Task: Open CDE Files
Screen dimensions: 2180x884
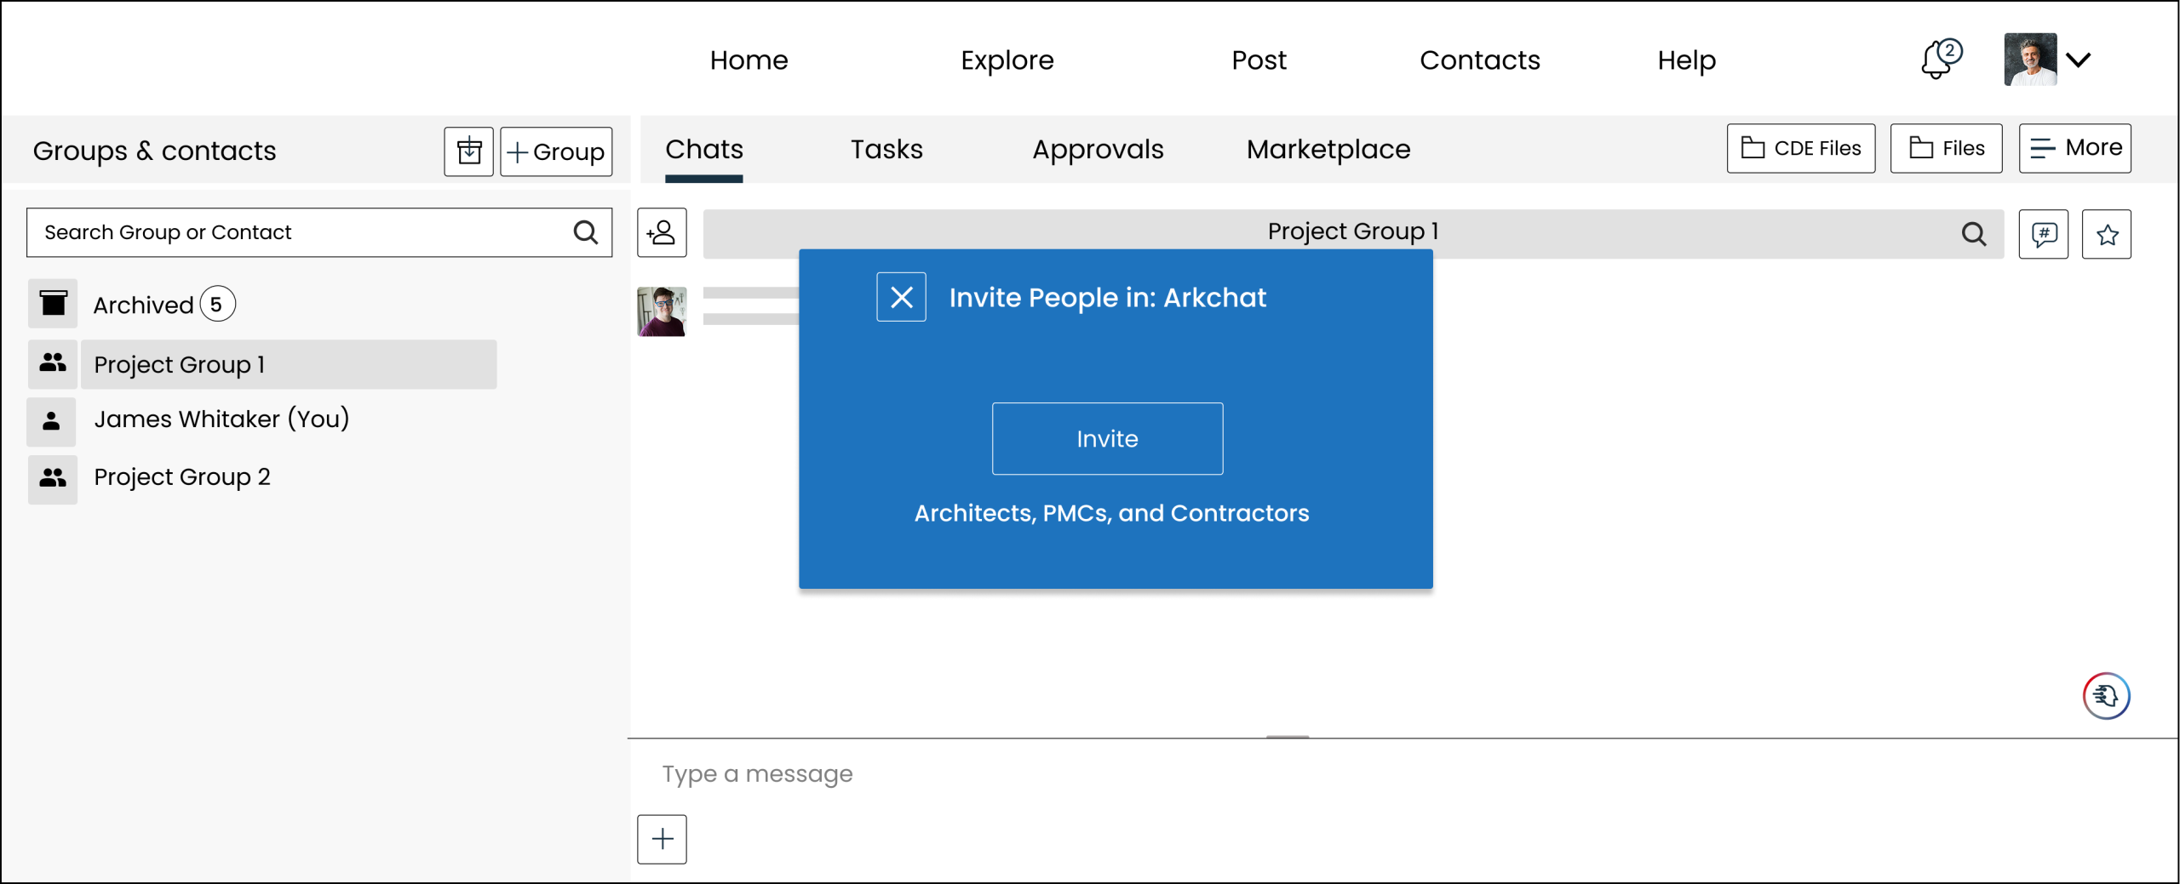Action: coord(1800,148)
